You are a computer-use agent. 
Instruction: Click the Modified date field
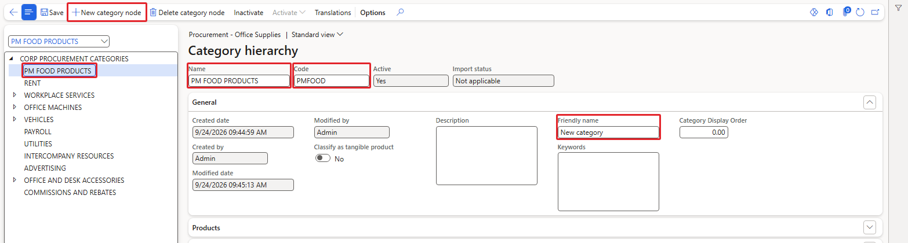pyautogui.click(x=243, y=185)
